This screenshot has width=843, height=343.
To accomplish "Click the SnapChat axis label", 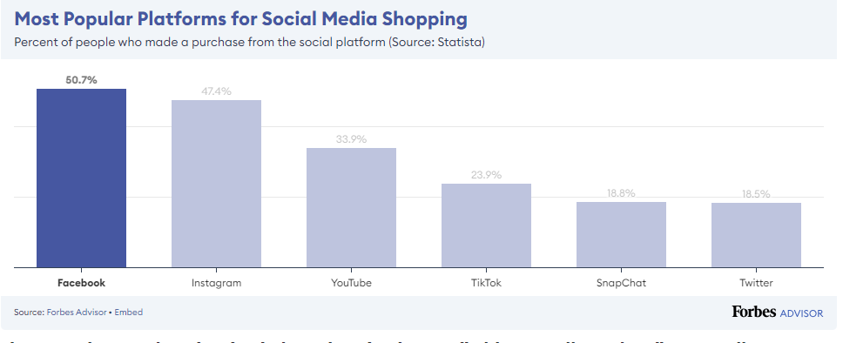I will [621, 283].
